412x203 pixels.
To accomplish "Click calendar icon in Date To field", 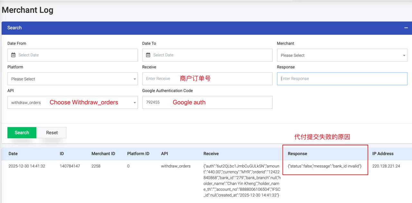I will (x=148, y=55).
